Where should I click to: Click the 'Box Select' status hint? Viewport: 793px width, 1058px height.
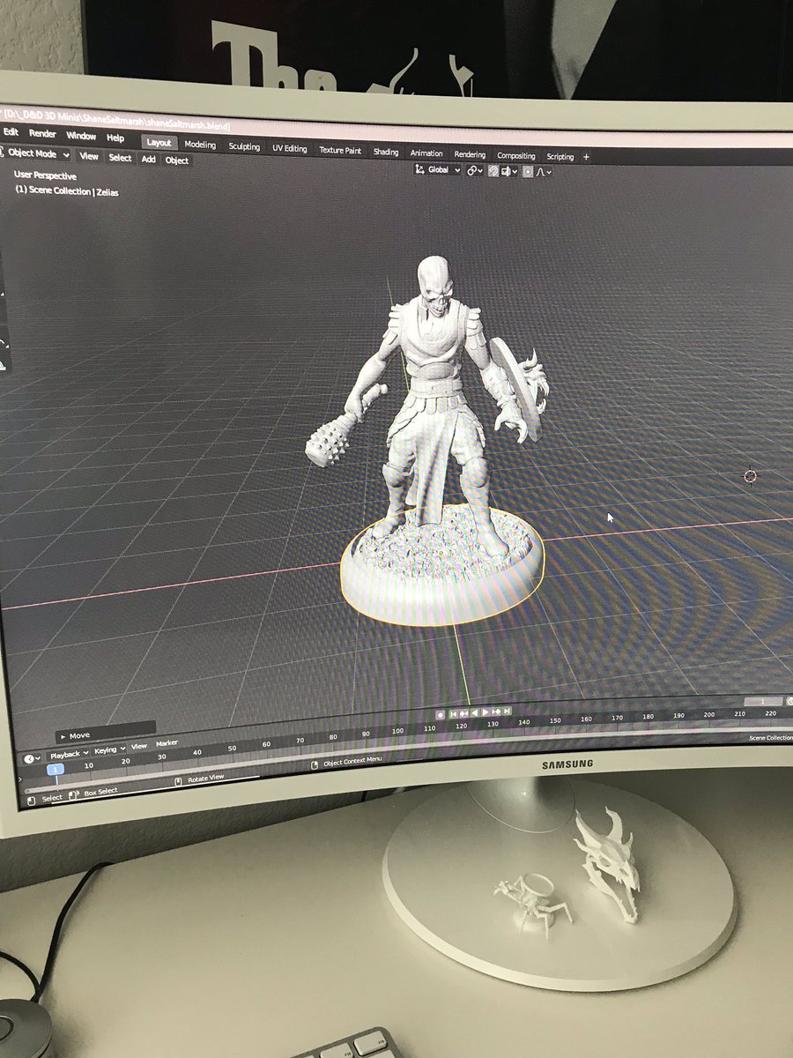point(100,792)
